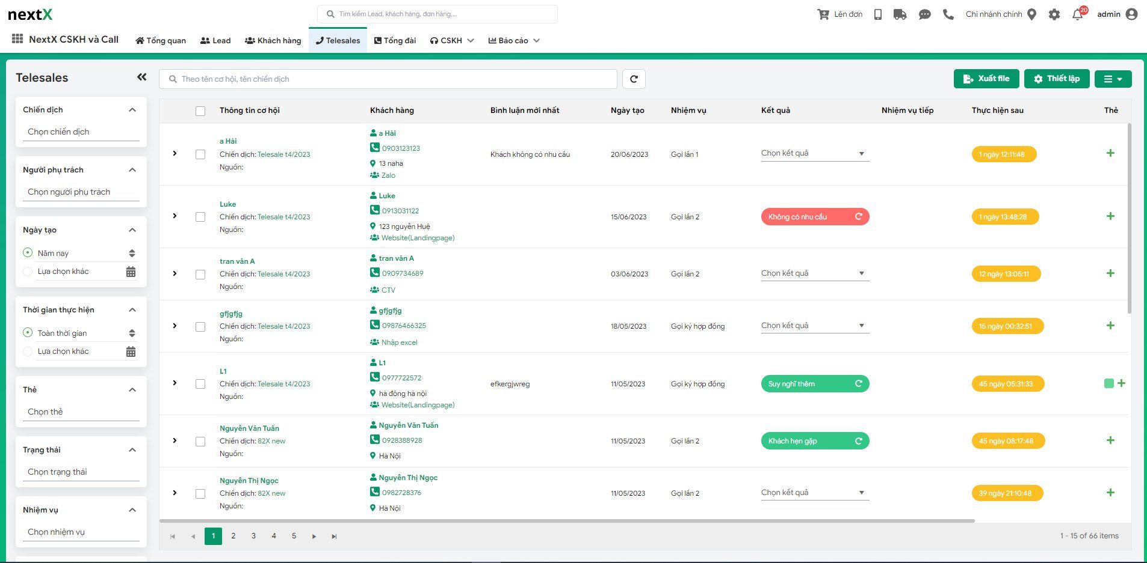Open the shopping cart Lên đơn icon
The height and width of the screenshot is (563, 1147).
point(823,14)
